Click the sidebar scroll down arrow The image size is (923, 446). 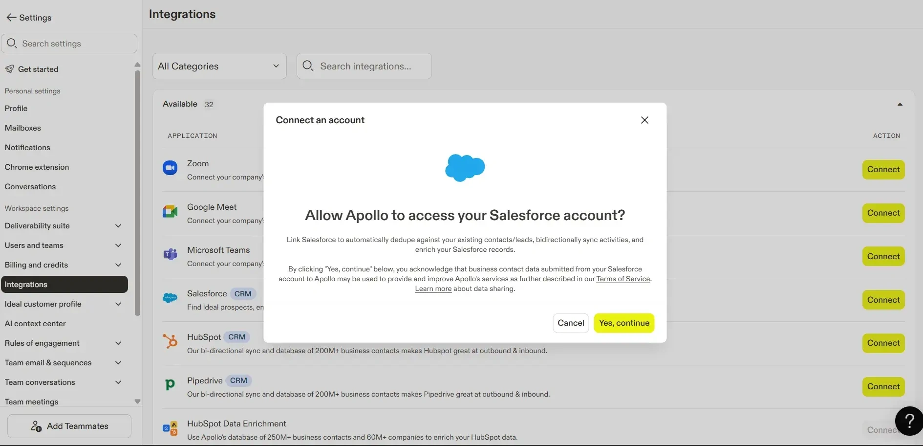137,401
